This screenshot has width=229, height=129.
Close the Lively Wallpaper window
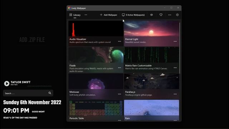click(178, 8)
